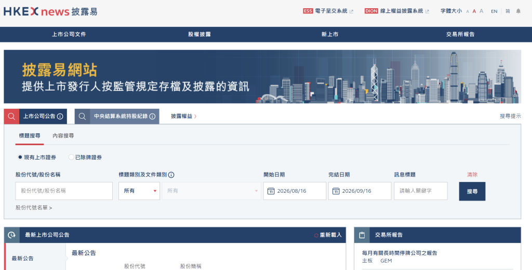Select 最新公告 in the side list
This screenshot has width=532, height=270.
tap(23, 258)
